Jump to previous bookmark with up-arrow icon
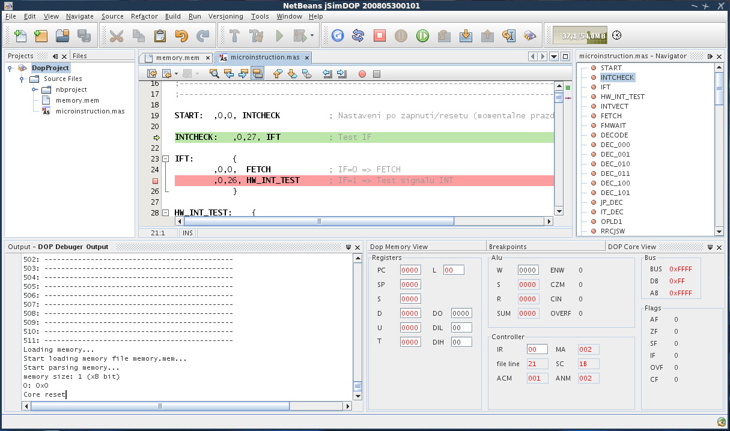 (278, 74)
